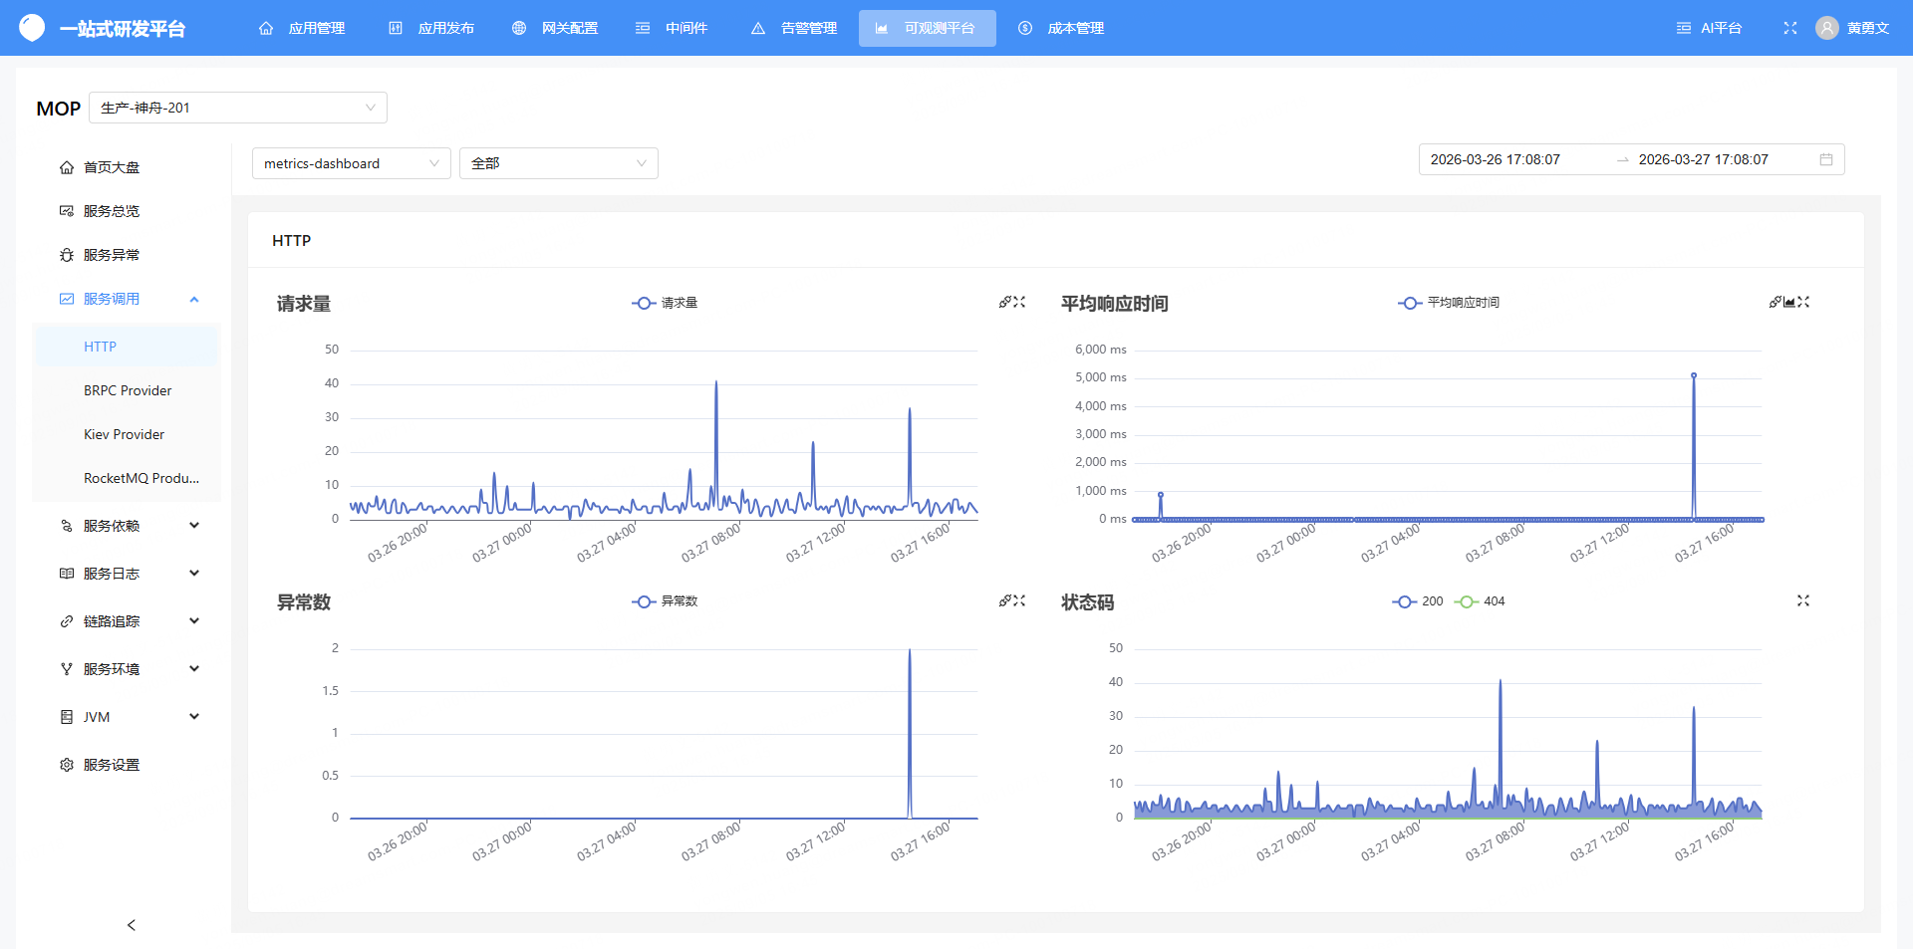Open the metrics-dashboard service dropdown
This screenshot has height=949, width=1913.
pos(351,163)
